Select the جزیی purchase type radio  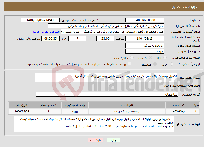point(172,64)
